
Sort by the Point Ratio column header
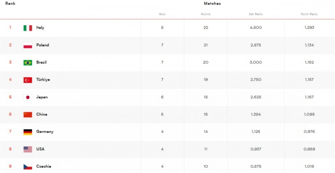pyautogui.click(x=309, y=14)
